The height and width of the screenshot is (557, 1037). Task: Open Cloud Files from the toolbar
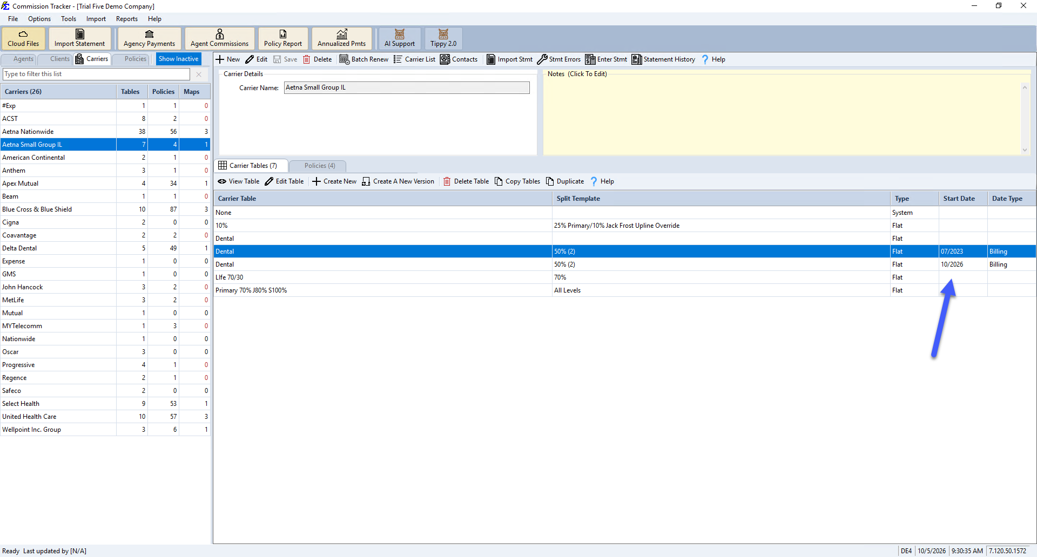[23, 38]
